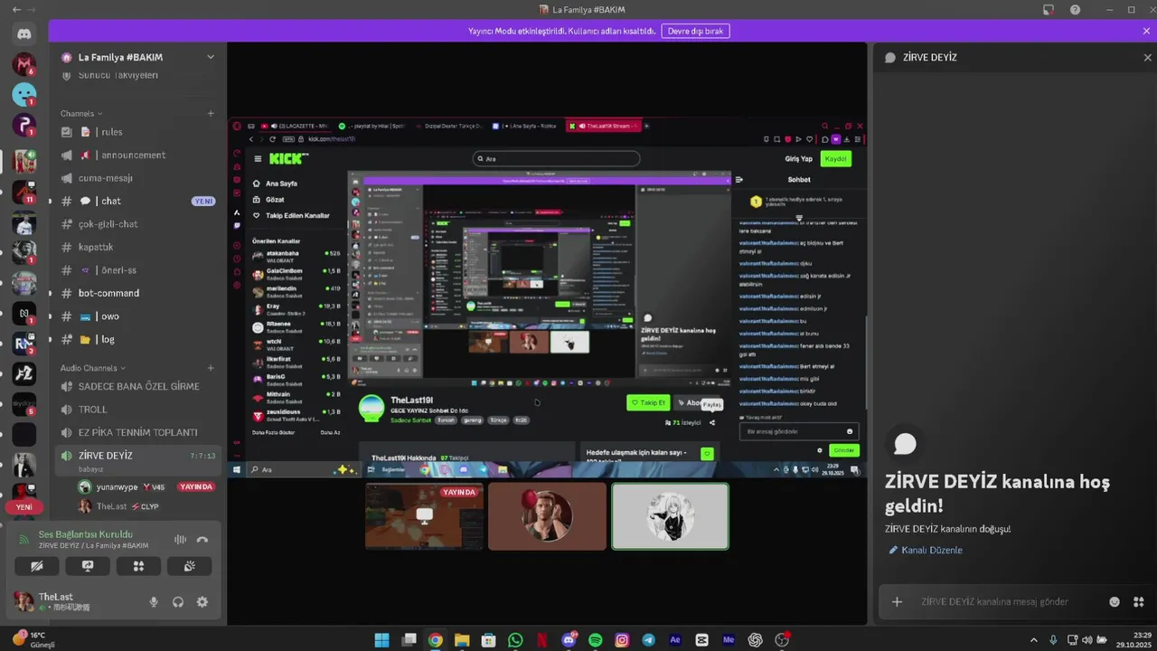The height and width of the screenshot is (651, 1157).
Task: Click the YENİ new mentions pill
Action: [x=24, y=507]
